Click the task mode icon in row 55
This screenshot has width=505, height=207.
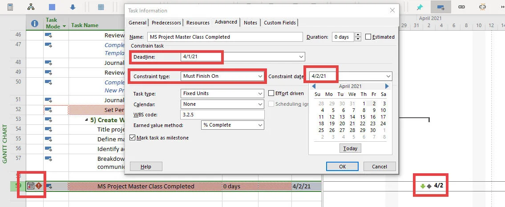pyautogui.click(x=48, y=139)
